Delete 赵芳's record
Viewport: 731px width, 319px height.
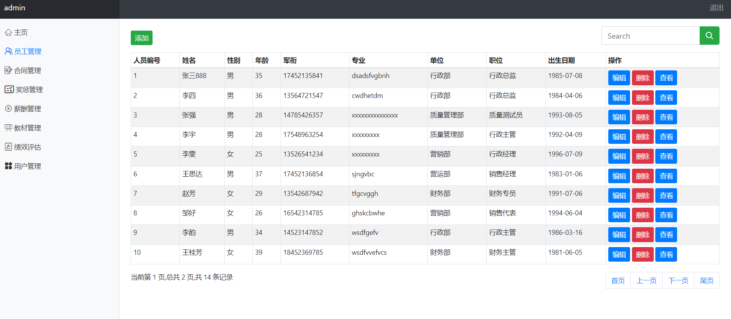[643, 195]
